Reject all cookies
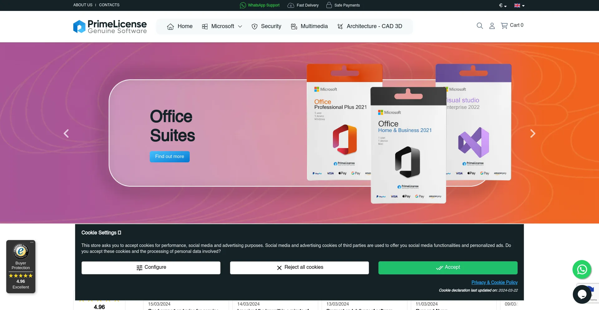The width and height of the screenshot is (599, 310). (299, 268)
